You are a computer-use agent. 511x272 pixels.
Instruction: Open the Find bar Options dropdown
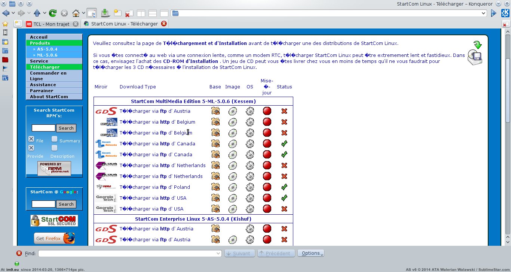310,253
